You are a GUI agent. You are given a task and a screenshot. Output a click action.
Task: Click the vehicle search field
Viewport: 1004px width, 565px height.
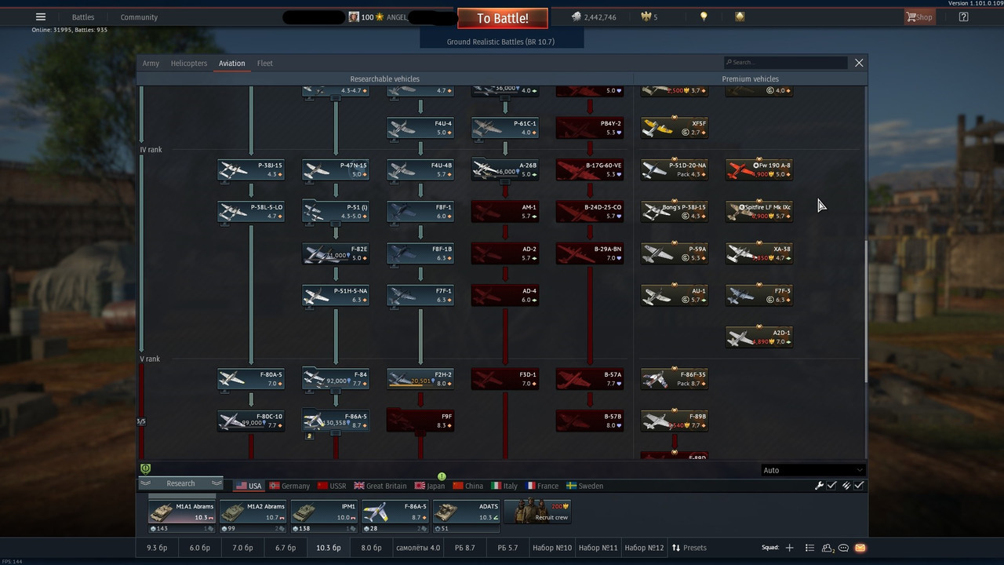[786, 62]
